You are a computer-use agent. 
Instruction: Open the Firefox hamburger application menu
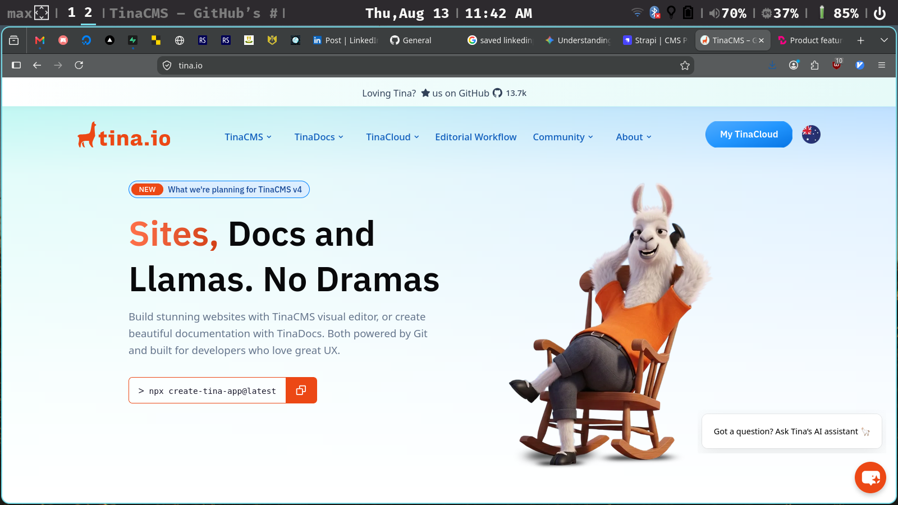[882, 65]
